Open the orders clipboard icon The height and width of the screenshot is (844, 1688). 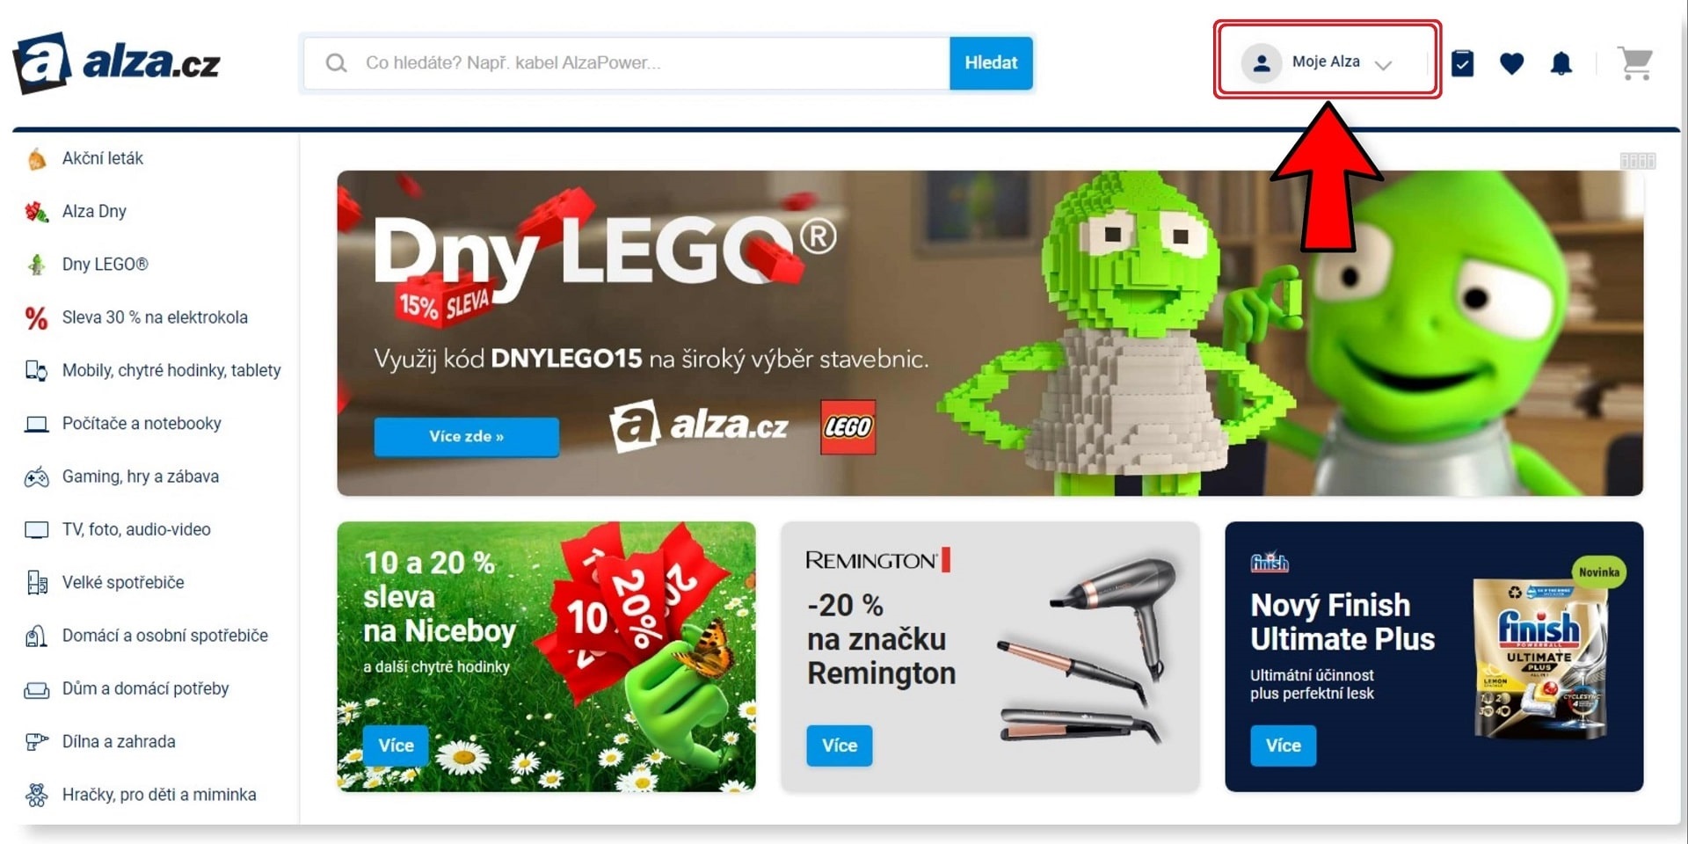[1462, 63]
